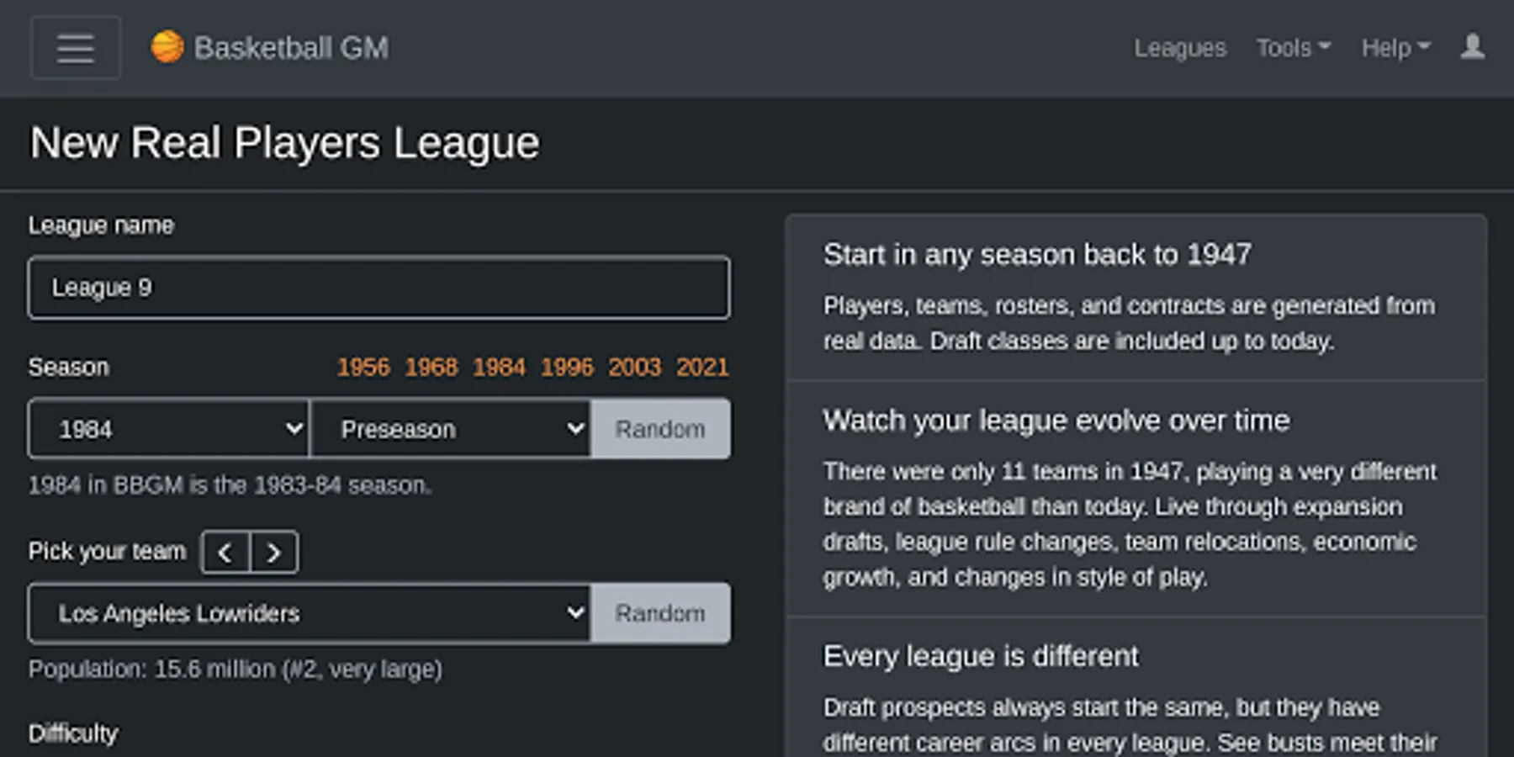Open the user account icon
1514x757 pixels.
(x=1472, y=47)
